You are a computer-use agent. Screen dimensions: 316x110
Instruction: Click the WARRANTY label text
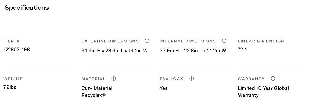click(251, 79)
